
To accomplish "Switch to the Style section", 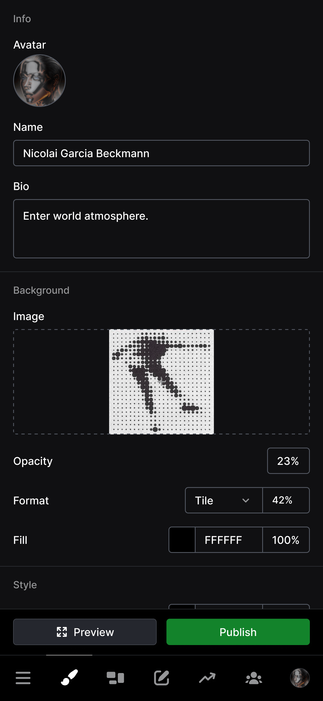I will 25,584.
